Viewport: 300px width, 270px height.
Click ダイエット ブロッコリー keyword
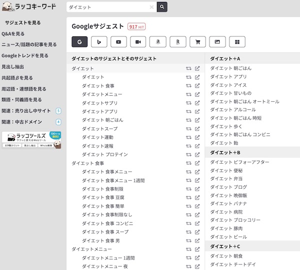click(x=235, y=220)
